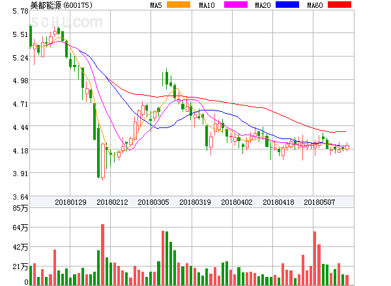The height and width of the screenshot is (286, 391).
Task: Click the 20180129 date label
Action: [70, 202]
